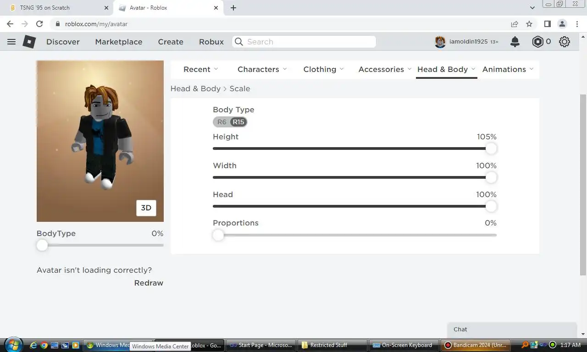
Task: Click the address bar URL
Action: point(96,24)
